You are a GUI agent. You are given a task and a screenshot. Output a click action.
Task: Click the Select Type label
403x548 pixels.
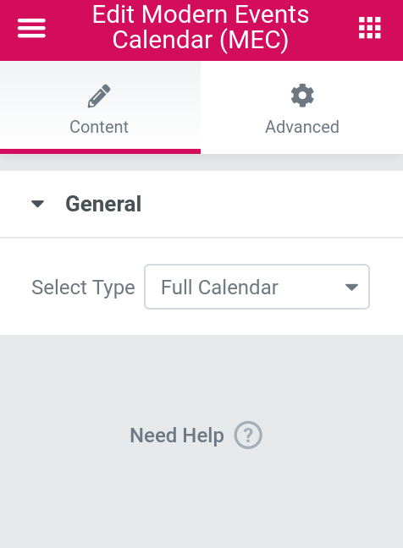[83, 288]
